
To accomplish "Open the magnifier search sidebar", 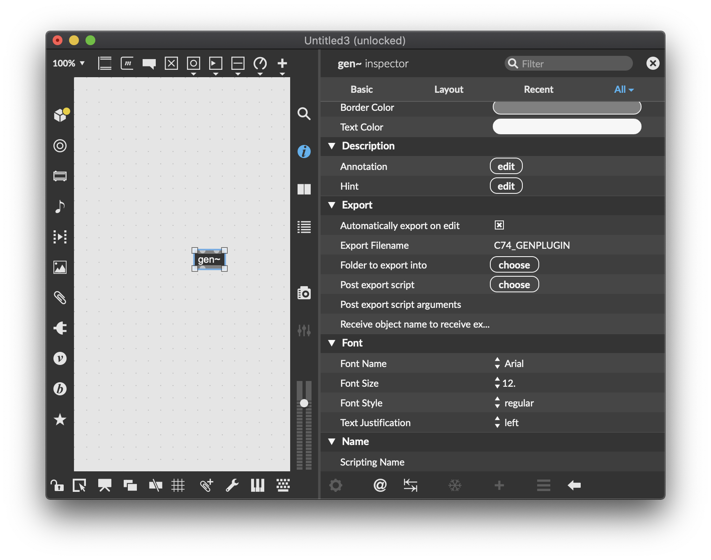I will [x=304, y=114].
